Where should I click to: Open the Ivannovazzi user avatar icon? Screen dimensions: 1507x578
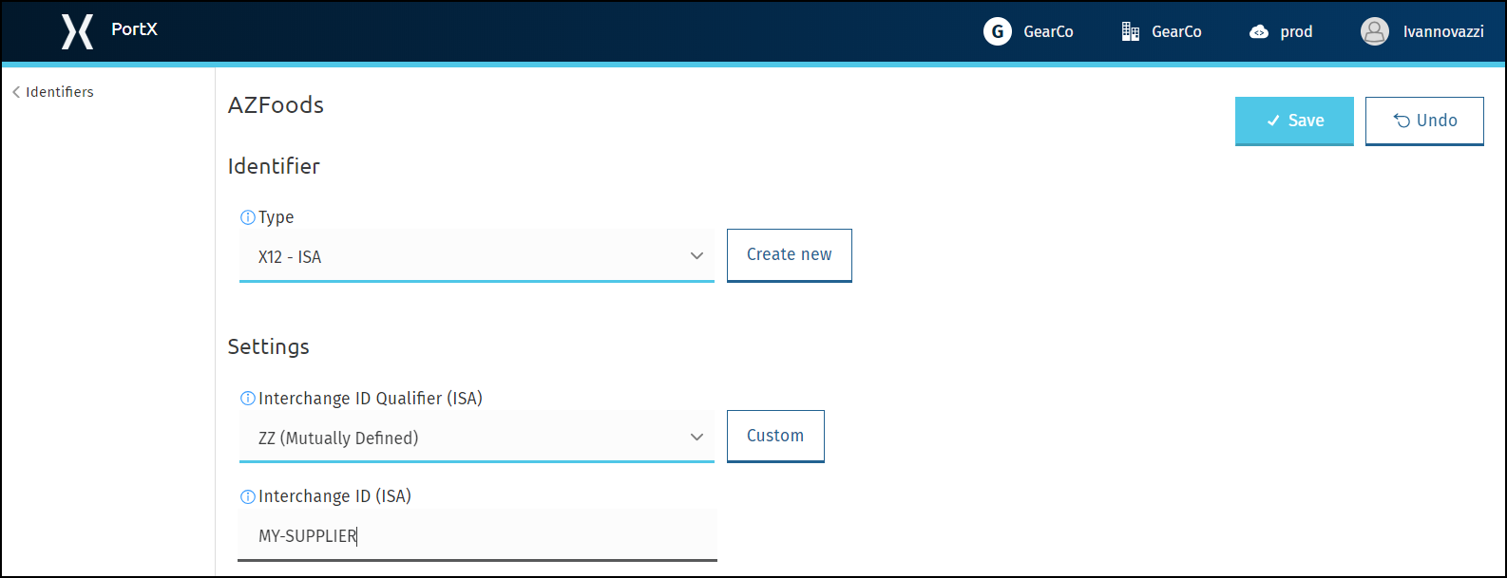(1375, 31)
